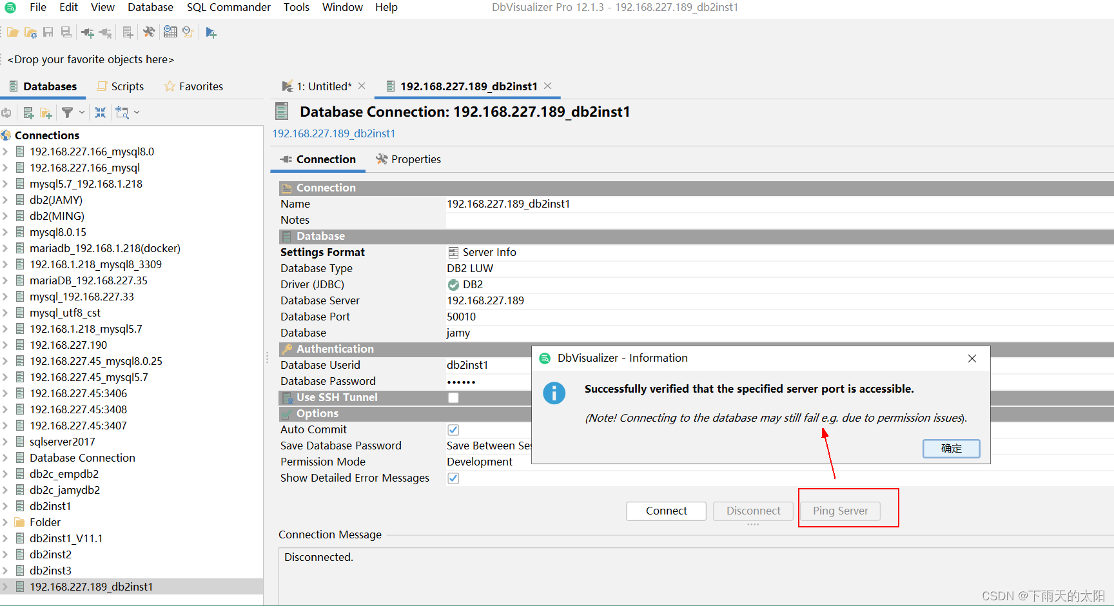Click the DbVisualizer app logo icon
The height and width of the screenshot is (608, 1114).
pyautogui.click(x=10, y=8)
